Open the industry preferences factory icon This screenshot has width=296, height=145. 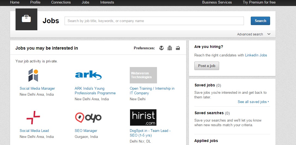pyautogui.click(x=178, y=48)
